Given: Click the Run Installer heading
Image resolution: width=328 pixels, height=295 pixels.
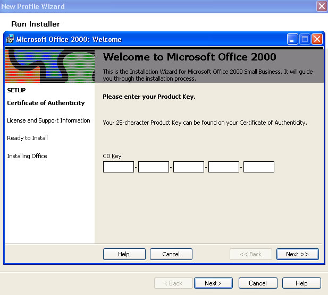Looking at the screenshot, I should 36,24.
